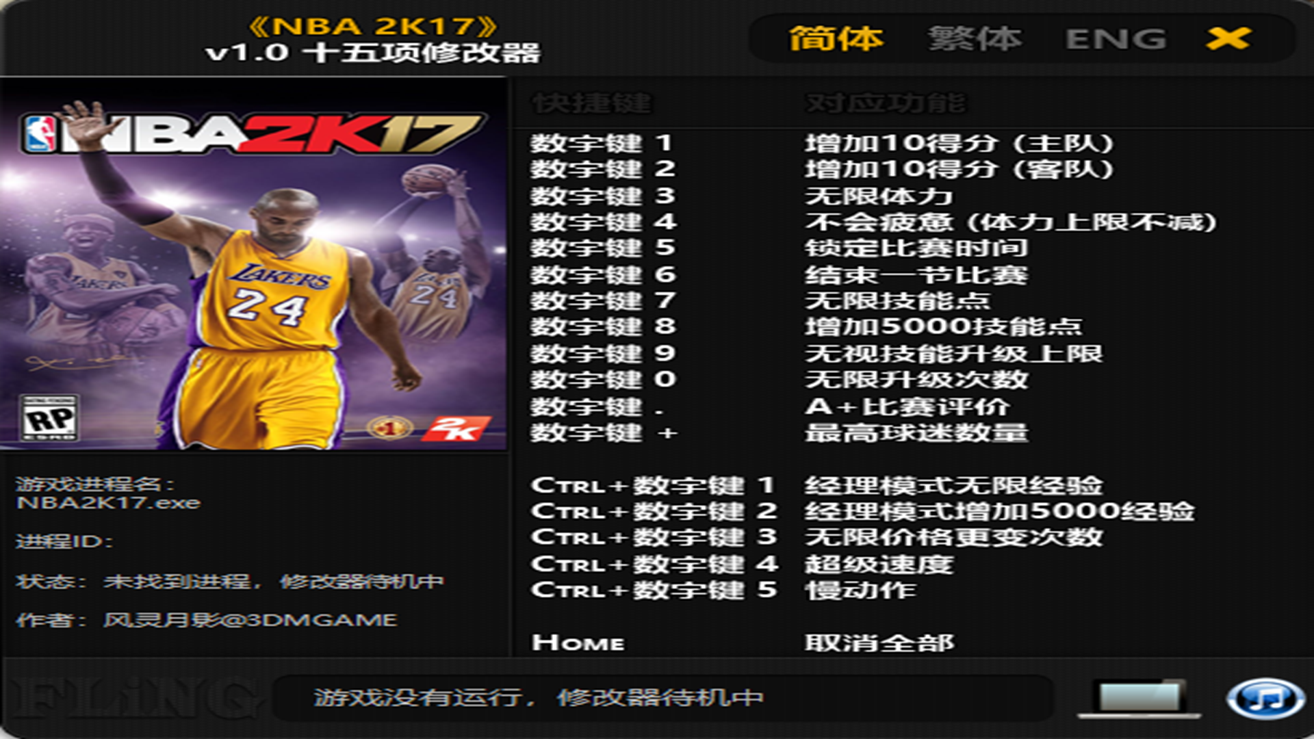This screenshot has width=1314, height=739.
Task: Switch language to 繁体
Action: [975, 38]
